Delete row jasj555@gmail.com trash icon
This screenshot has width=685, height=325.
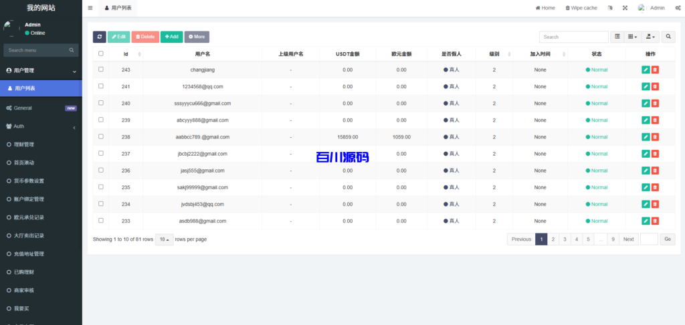pyautogui.click(x=655, y=171)
